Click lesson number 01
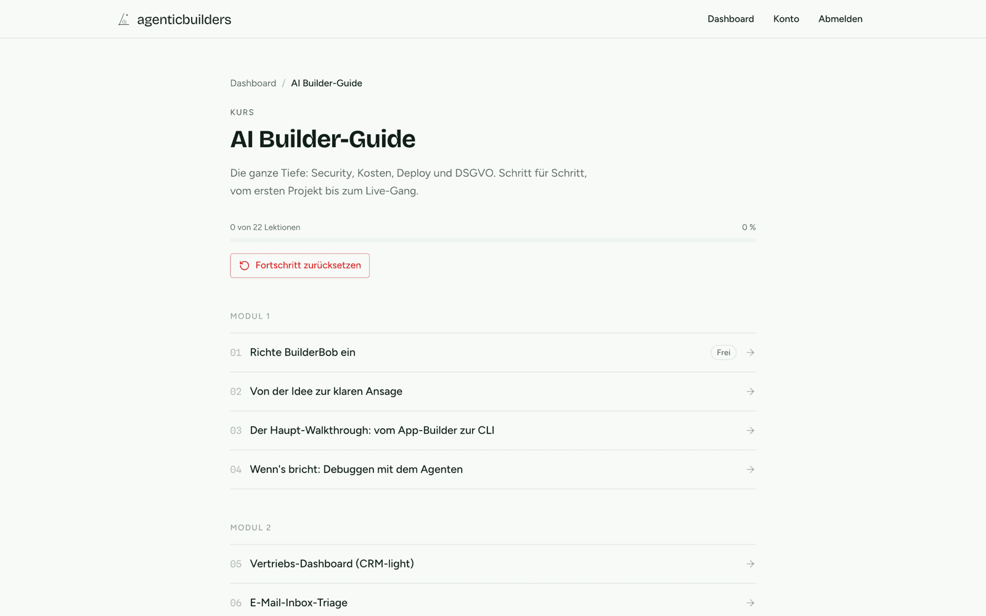This screenshot has width=986, height=616. pos(235,353)
